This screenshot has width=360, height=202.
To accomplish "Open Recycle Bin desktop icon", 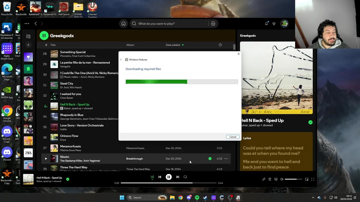I will (x=7, y=9).
